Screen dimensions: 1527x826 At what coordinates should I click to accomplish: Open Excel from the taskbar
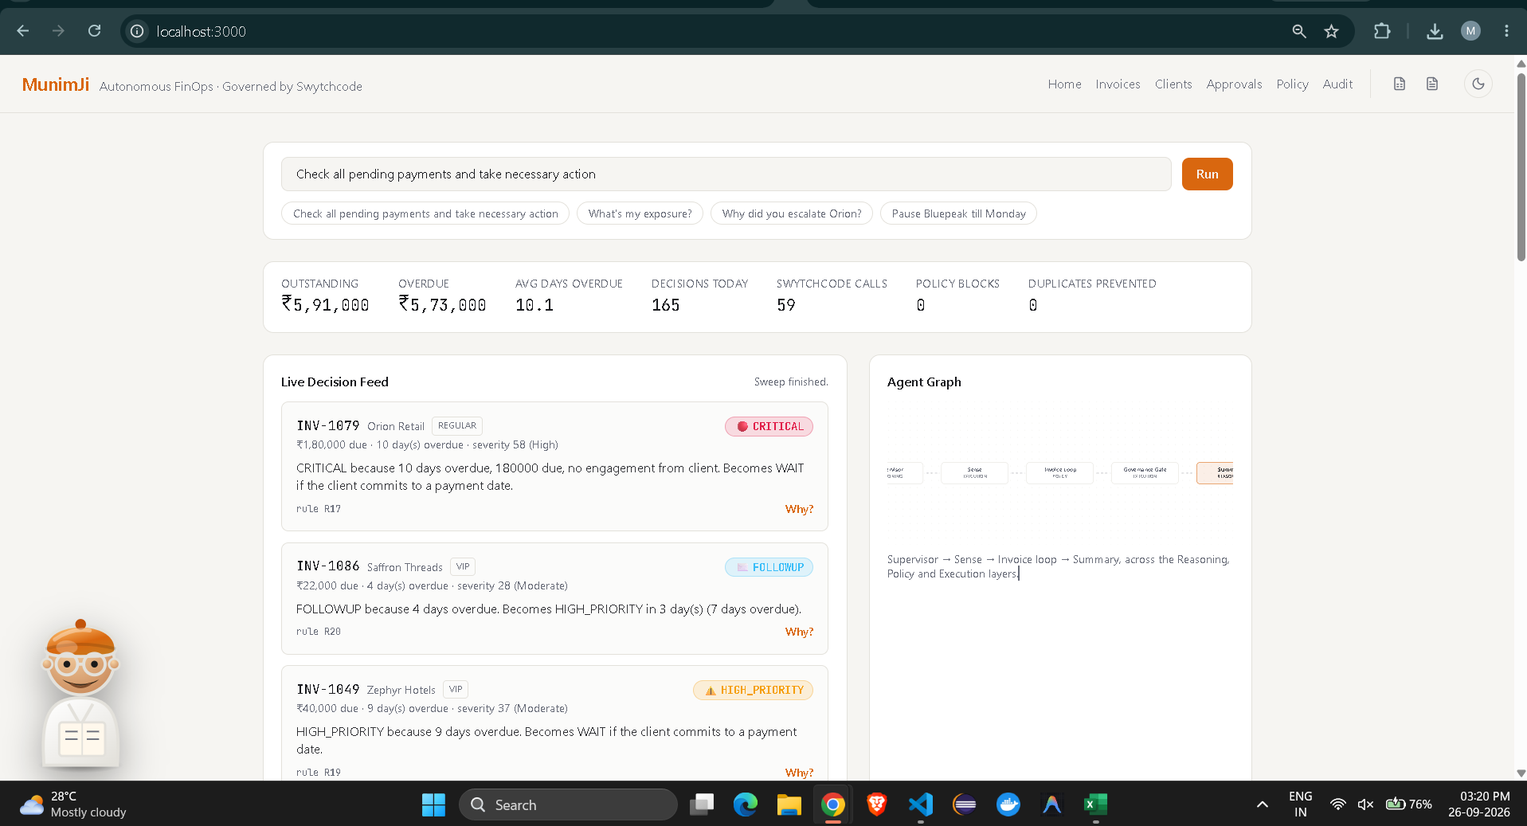click(1095, 804)
